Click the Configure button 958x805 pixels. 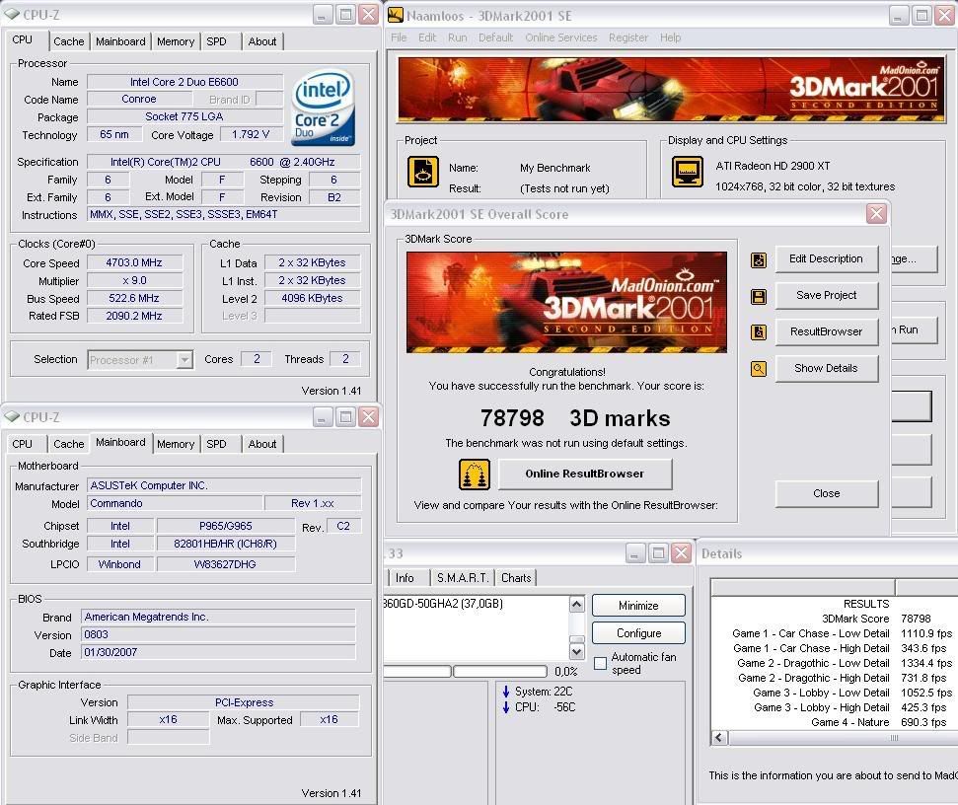pos(638,633)
